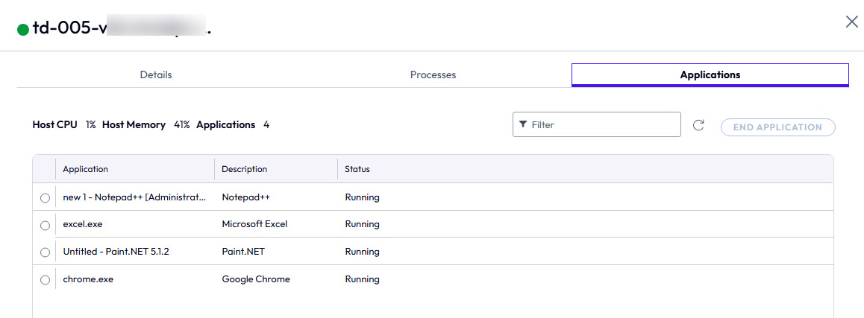Click the Status column header
Viewport: 864px width, 318px height.
pos(357,169)
